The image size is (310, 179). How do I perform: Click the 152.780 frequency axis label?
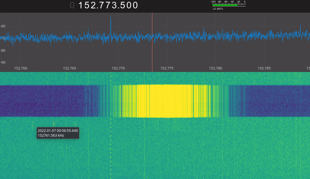point(215,68)
